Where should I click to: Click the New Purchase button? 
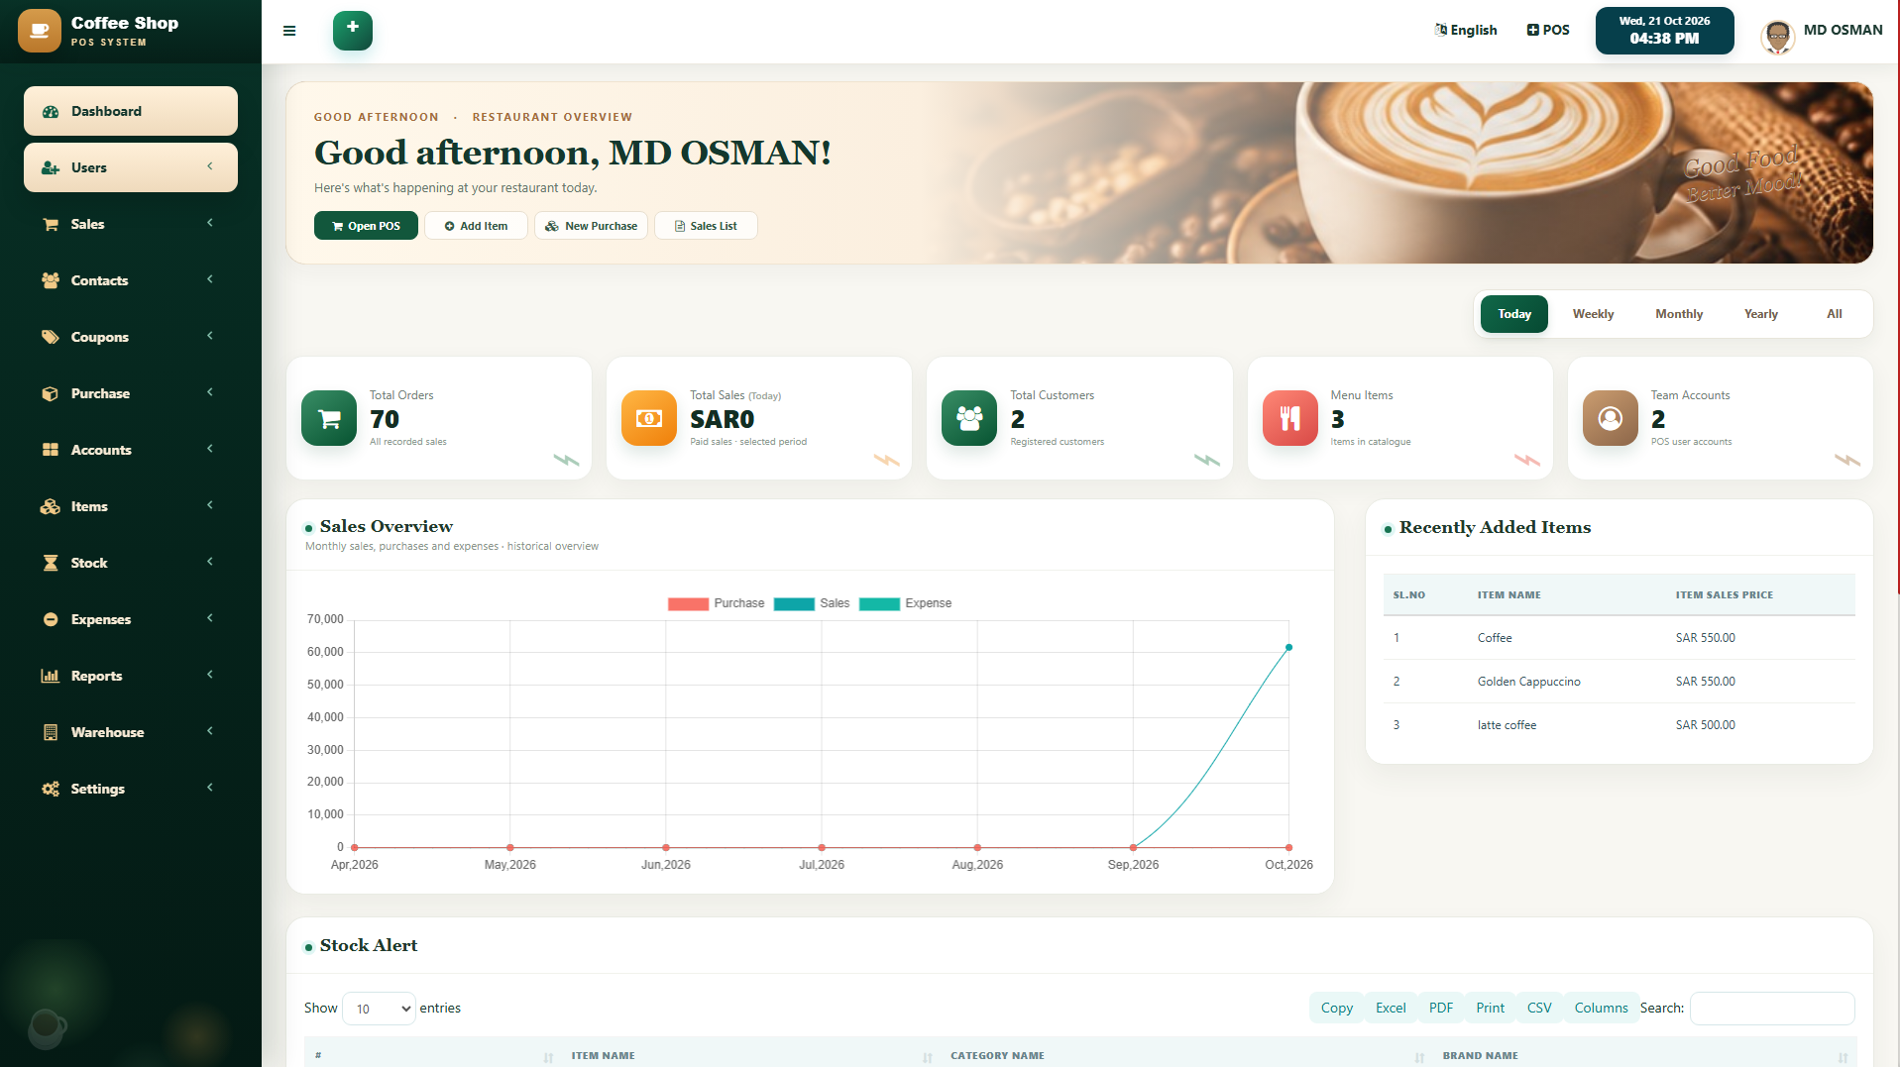(591, 226)
